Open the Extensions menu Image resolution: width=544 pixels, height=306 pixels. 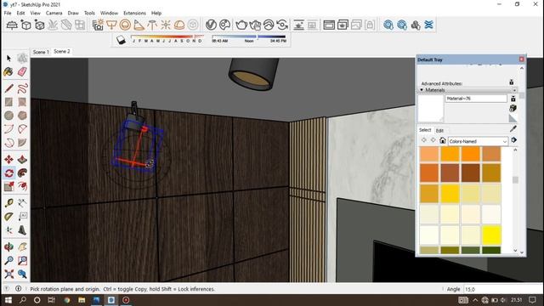pos(134,13)
